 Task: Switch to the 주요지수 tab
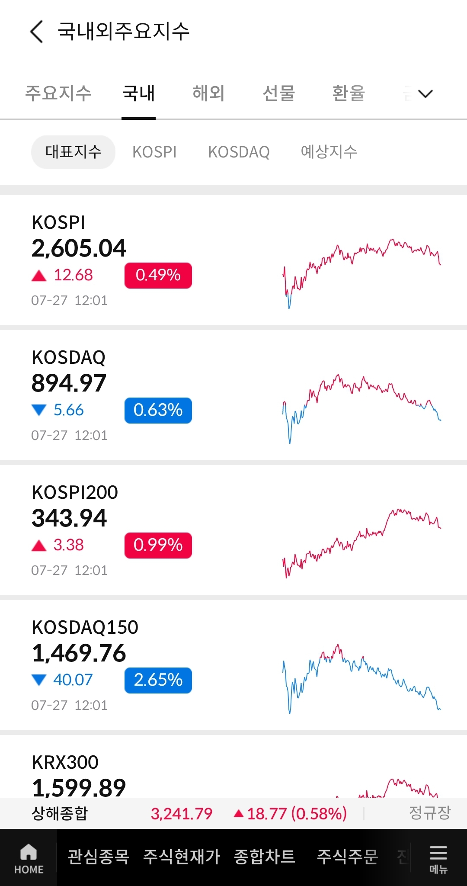[x=58, y=93]
